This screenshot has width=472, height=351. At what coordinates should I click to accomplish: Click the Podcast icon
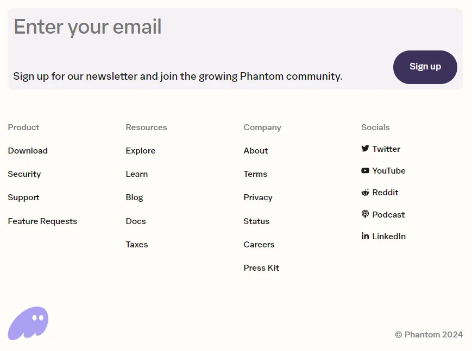tap(365, 214)
